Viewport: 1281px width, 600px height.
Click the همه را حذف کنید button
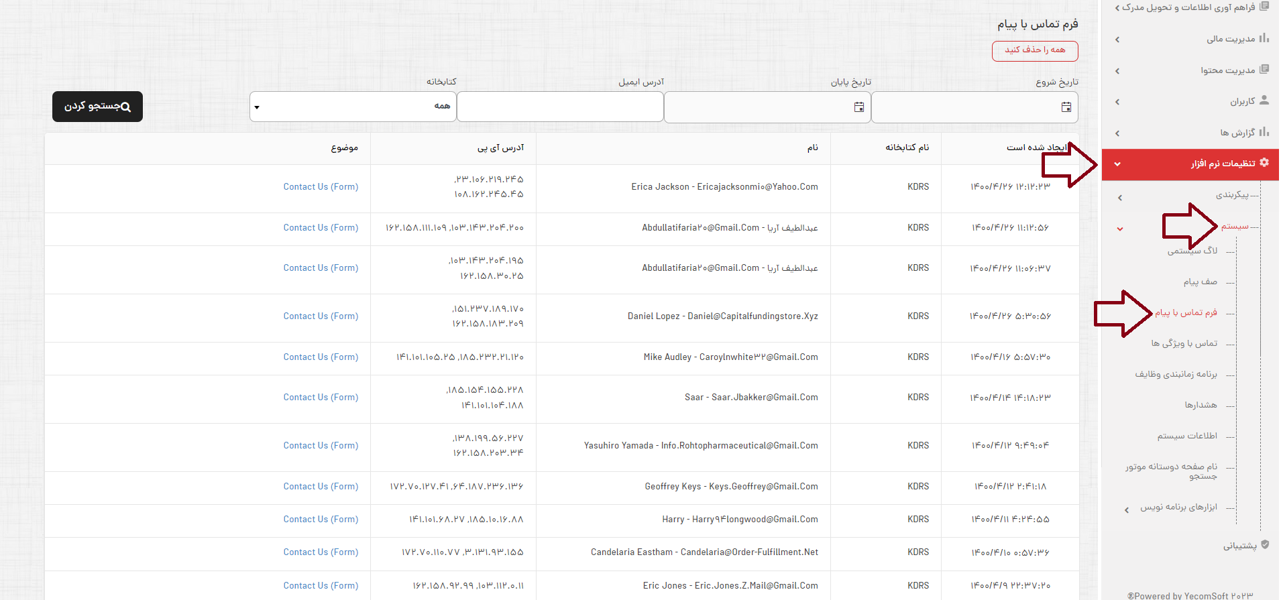pos(1035,50)
